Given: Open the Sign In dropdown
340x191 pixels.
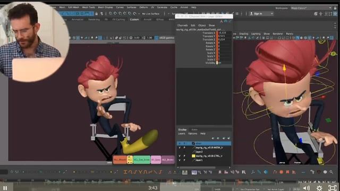Looking at the screenshot, I should (261, 14).
